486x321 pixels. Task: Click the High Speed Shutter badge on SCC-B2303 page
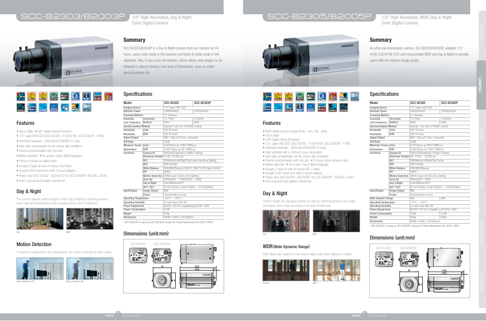[x=32, y=108]
